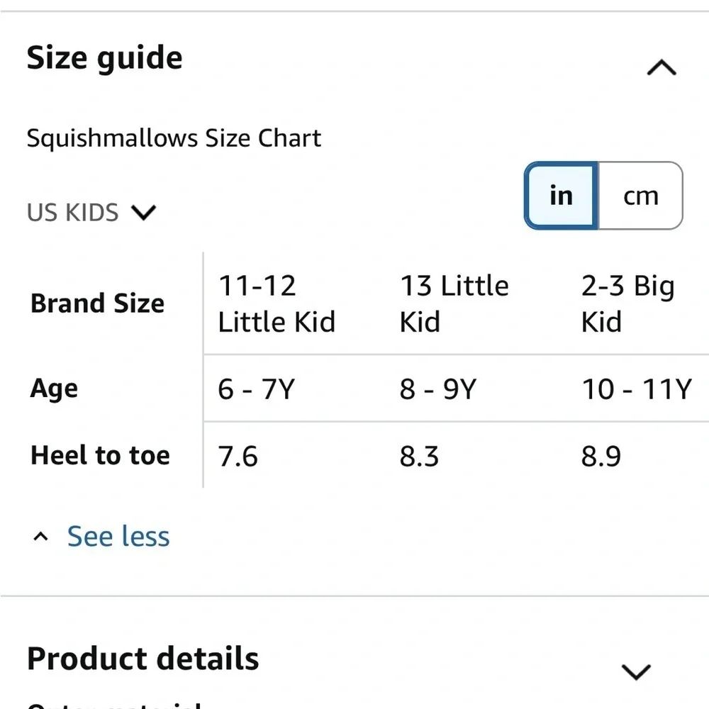The image size is (709, 709).
Task: Select the 2-3 Big Kid column header
Action: (x=627, y=303)
